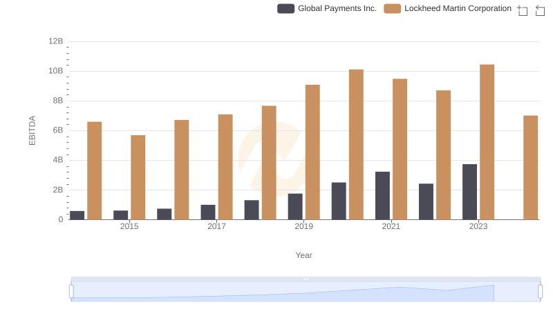Image resolution: width=553 pixels, height=318 pixels.
Task: Grab the right handle of the zoom slider
Action: click(x=540, y=292)
